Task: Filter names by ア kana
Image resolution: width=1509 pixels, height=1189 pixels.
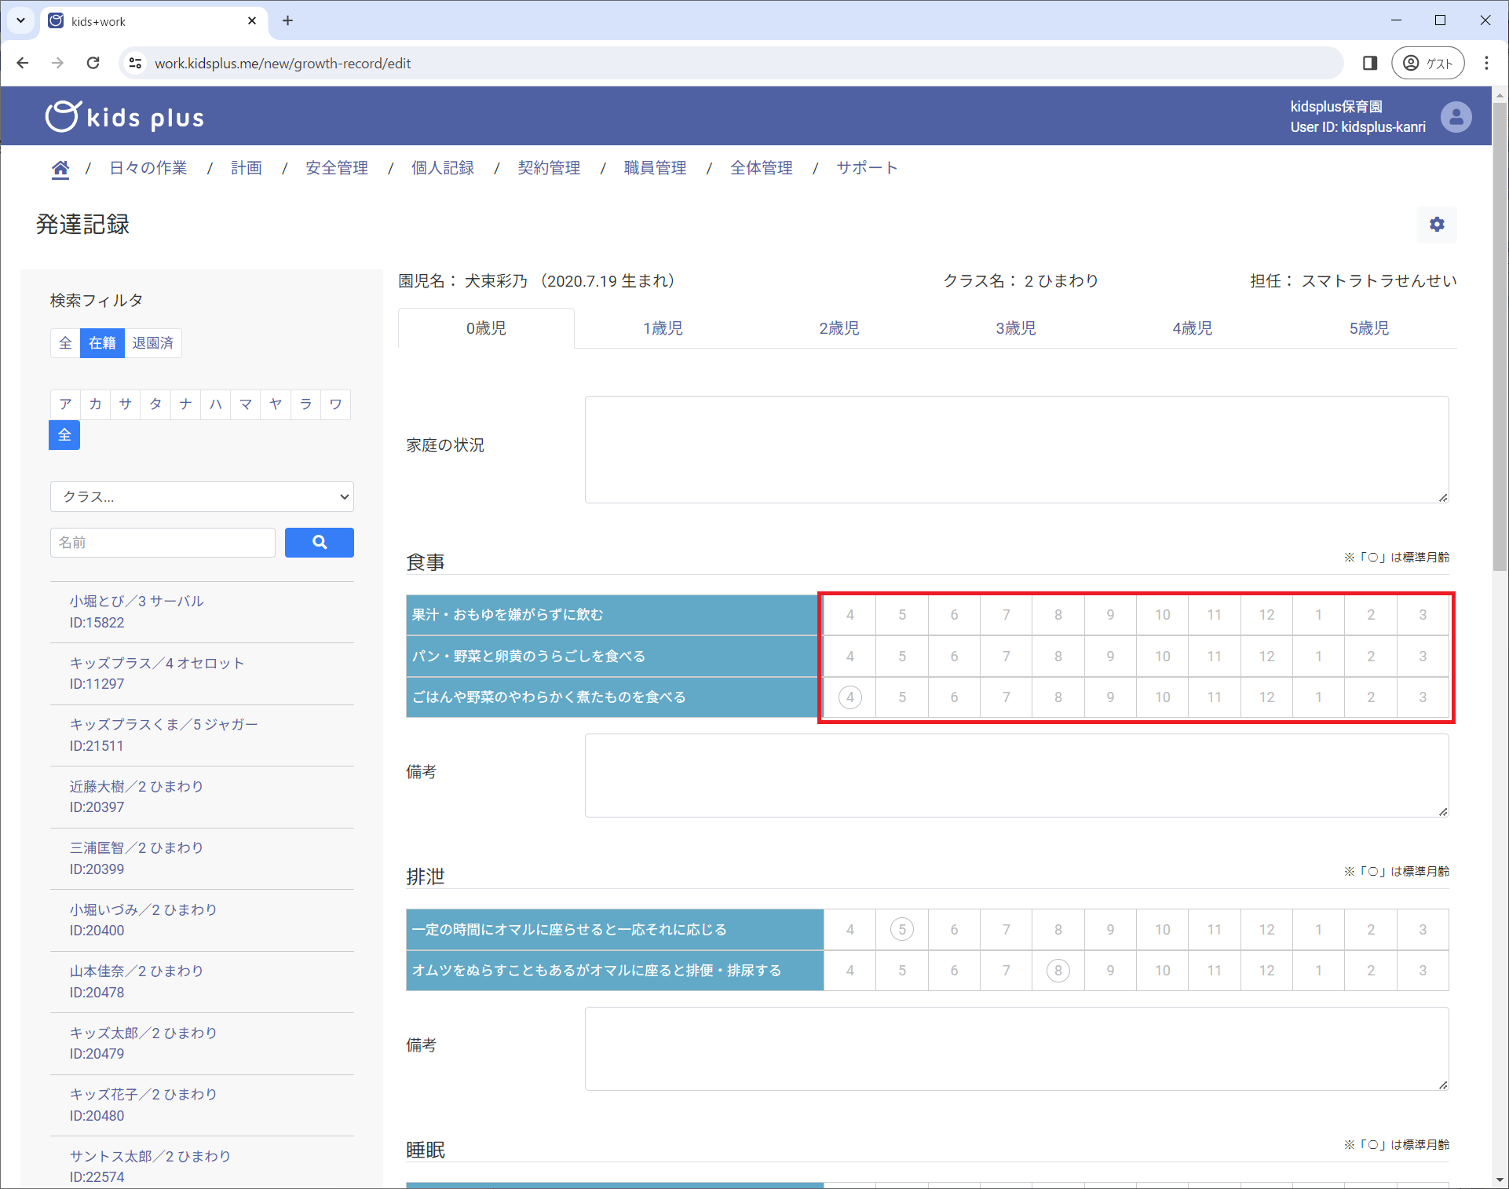Action: click(x=65, y=404)
